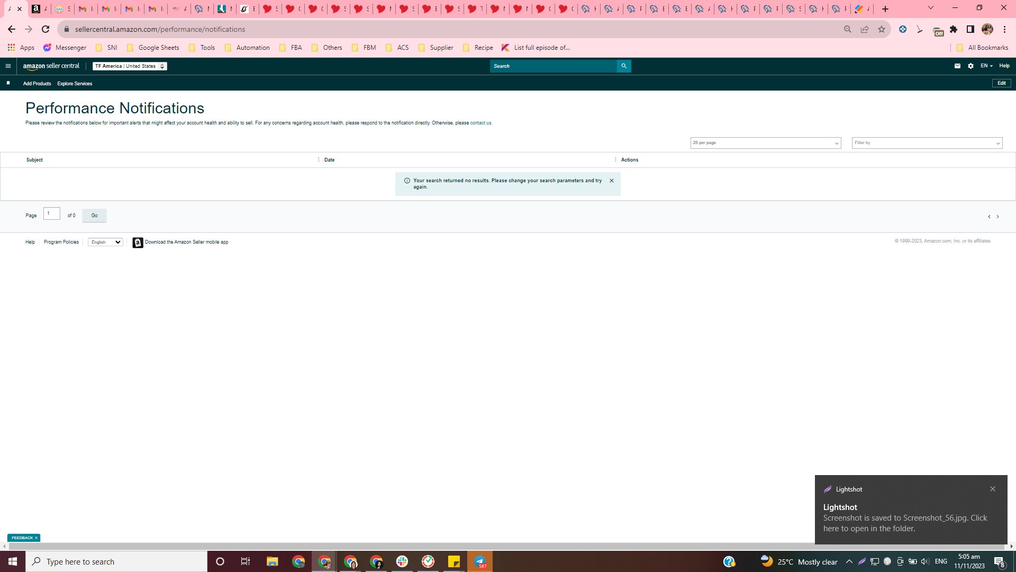This screenshot has width=1016, height=572.
Task: Open the Automation bookmarks folder
Action: 247,48
